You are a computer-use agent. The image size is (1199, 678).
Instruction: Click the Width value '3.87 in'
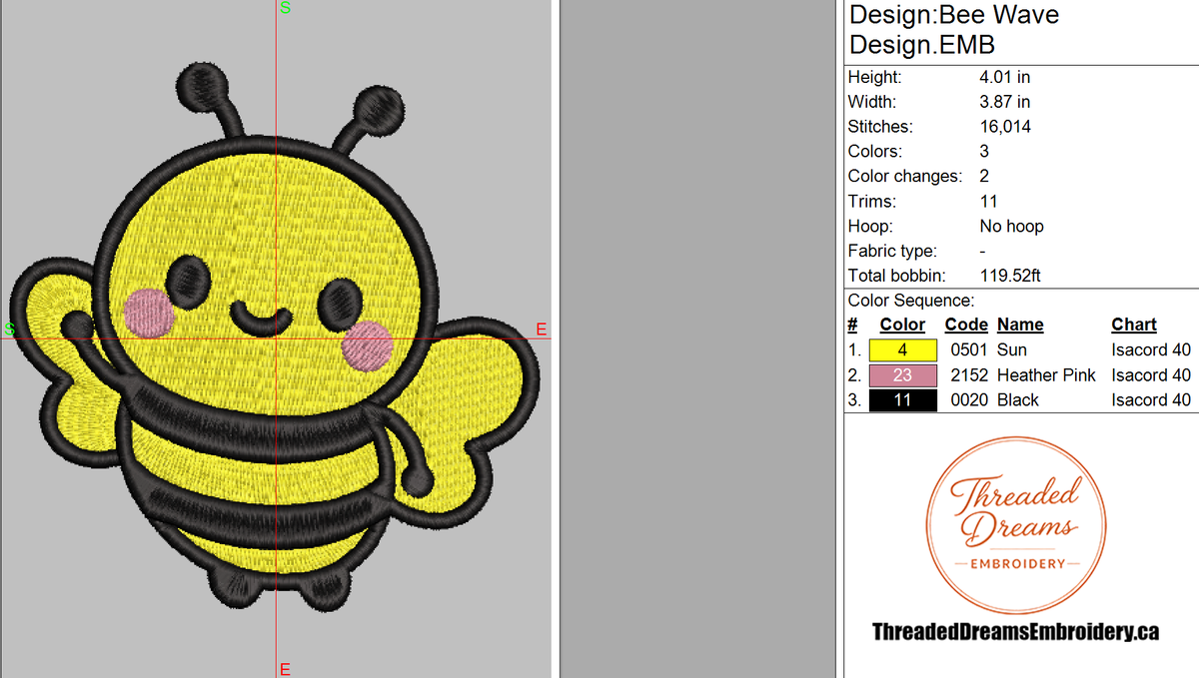[x=1005, y=102]
